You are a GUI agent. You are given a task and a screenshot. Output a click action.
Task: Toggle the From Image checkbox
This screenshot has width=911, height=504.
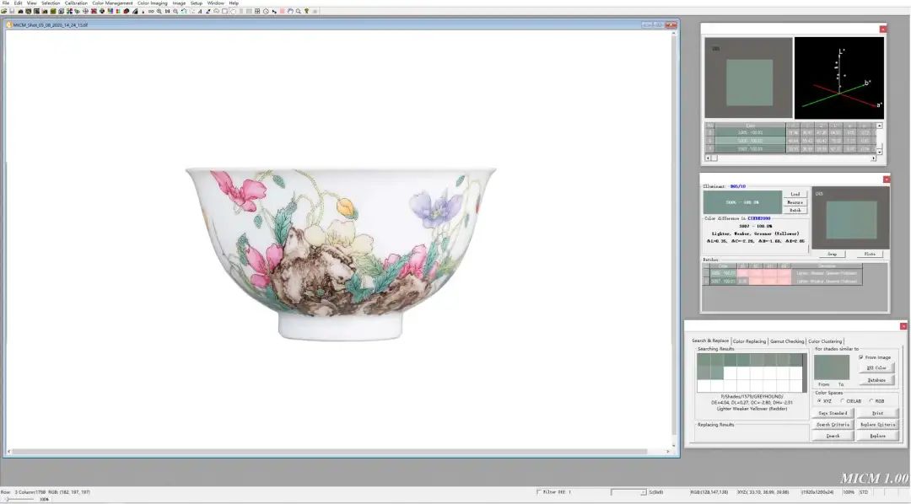(x=861, y=357)
